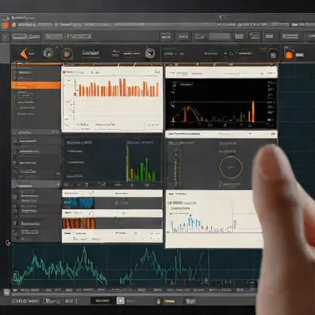
Task: Expand the dropdown arrow on the highlighted grey sidebar header
Action: [58, 185]
